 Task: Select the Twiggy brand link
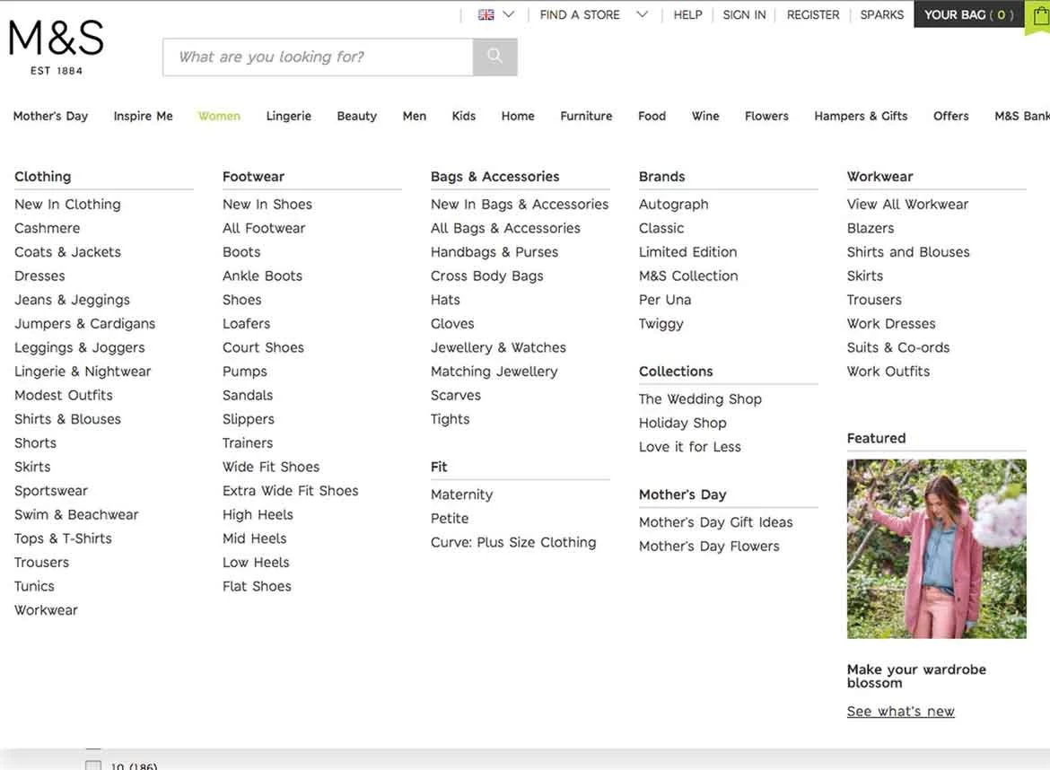coord(661,323)
